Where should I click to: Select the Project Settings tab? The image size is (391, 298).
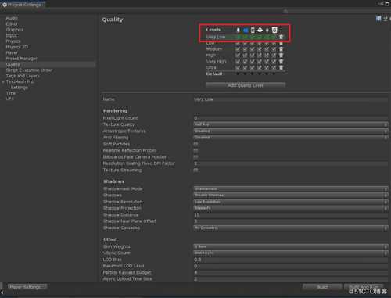point(23,5)
